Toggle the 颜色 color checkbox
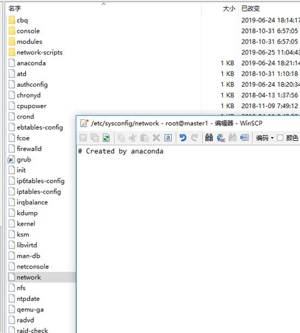 [280, 138]
